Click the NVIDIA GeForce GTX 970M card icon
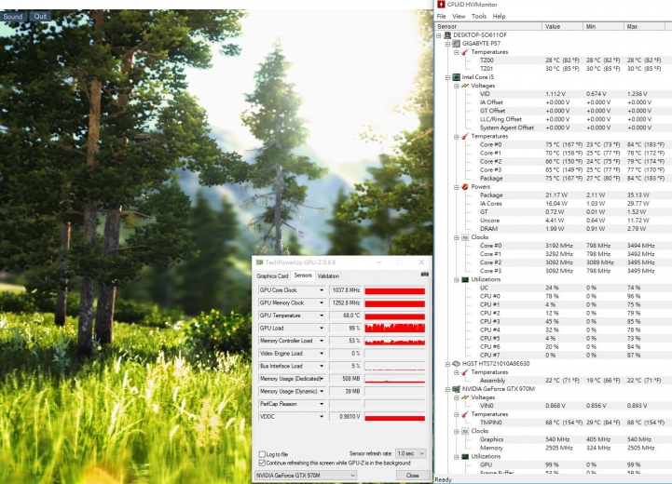 pyautogui.click(x=456, y=389)
